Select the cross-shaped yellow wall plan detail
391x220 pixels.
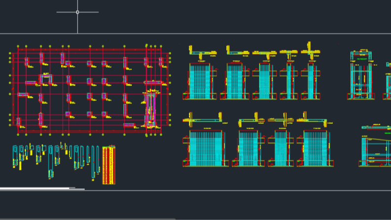click(310, 51)
